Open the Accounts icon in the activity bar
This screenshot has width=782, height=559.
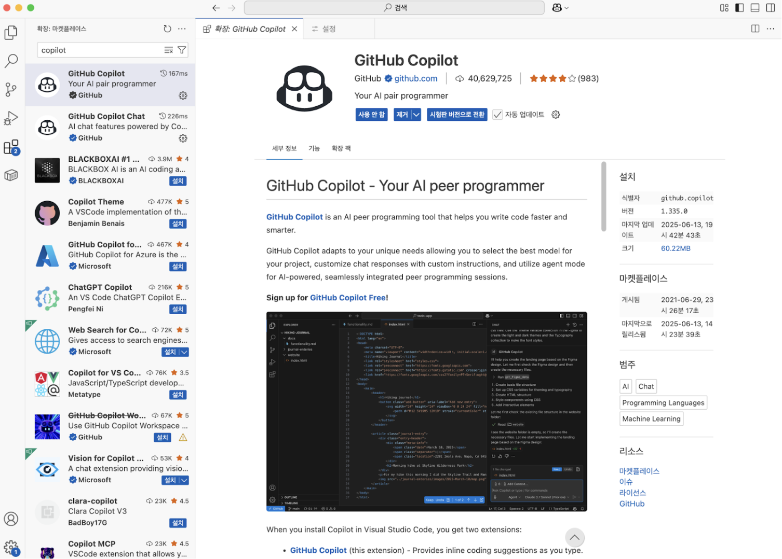pyautogui.click(x=11, y=519)
